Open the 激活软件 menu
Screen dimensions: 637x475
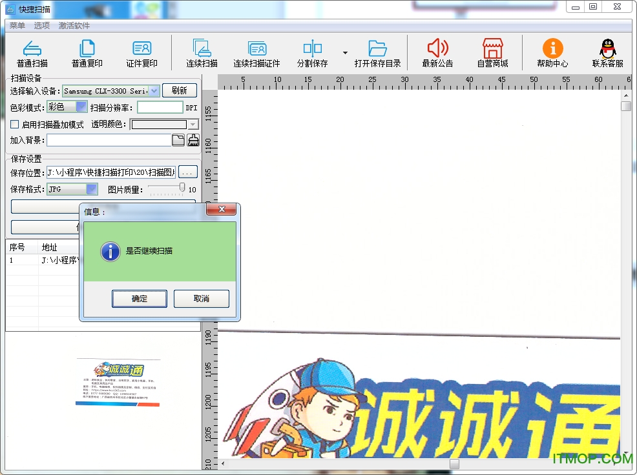click(x=74, y=26)
